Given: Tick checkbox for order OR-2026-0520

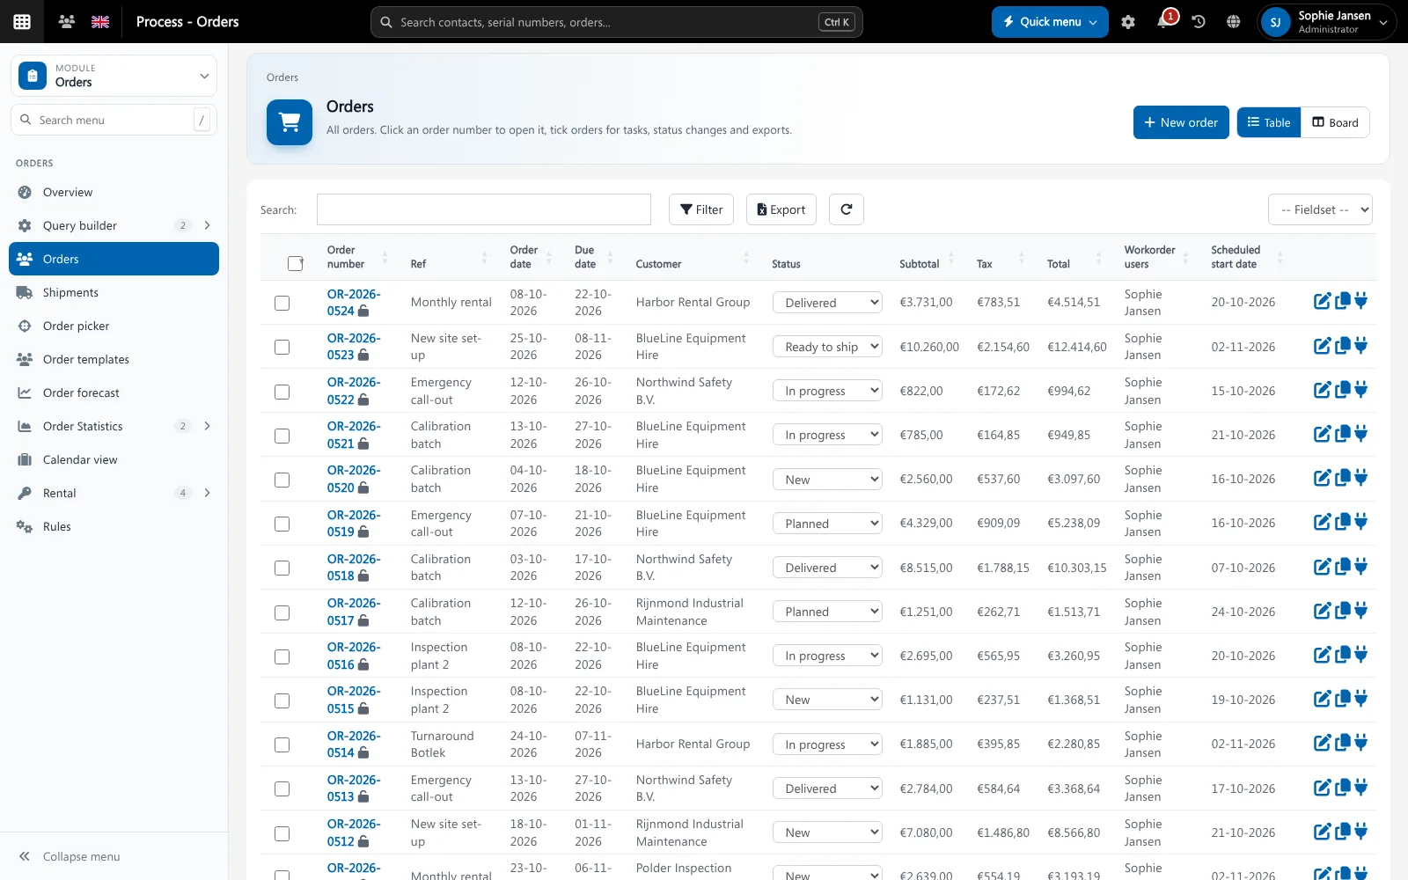Looking at the screenshot, I should [282, 480].
